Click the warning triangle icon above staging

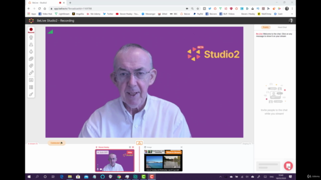139,143
